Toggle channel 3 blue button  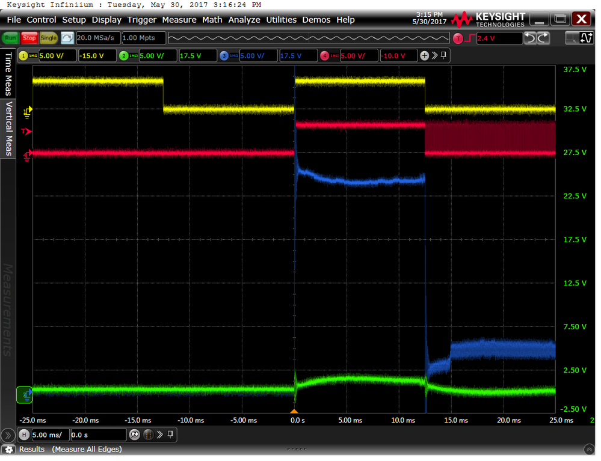[224, 56]
